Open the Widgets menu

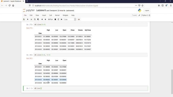coord(65,15)
